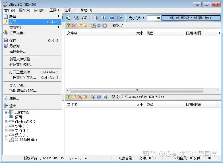
Task: Choose 模拟保存... menu entry
Action: click(32, 51)
